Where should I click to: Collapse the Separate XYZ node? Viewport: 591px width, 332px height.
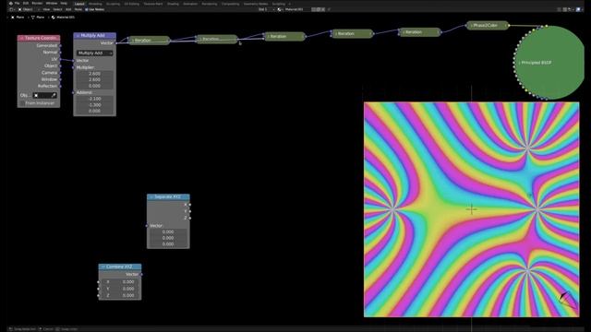[151, 196]
